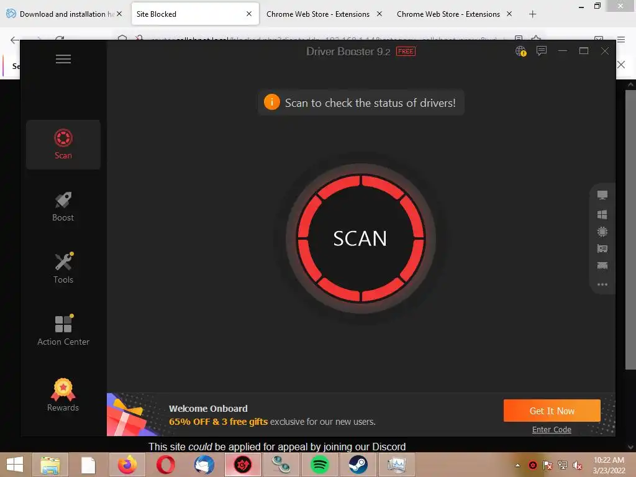Show hidden system tray icons arrow
The height and width of the screenshot is (477, 636).
coord(517,465)
